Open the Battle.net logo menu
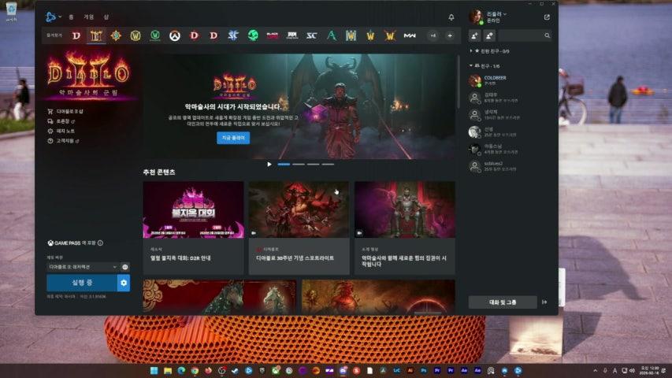The image size is (672, 378). pyautogui.click(x=53, y=17)
